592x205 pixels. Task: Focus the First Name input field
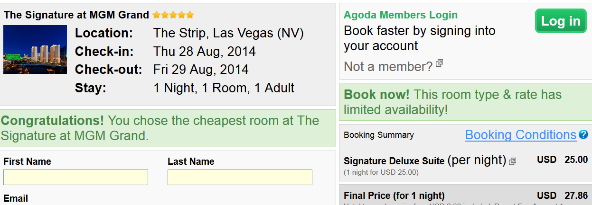tap(75, 177)
